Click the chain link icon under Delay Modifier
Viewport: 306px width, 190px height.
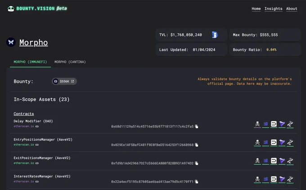37,126
